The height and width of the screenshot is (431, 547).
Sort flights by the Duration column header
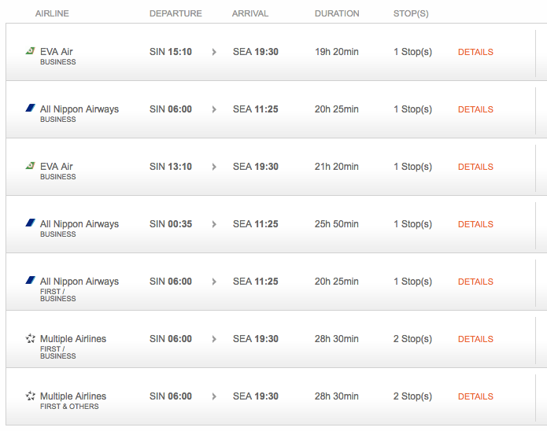coord(337,13)
